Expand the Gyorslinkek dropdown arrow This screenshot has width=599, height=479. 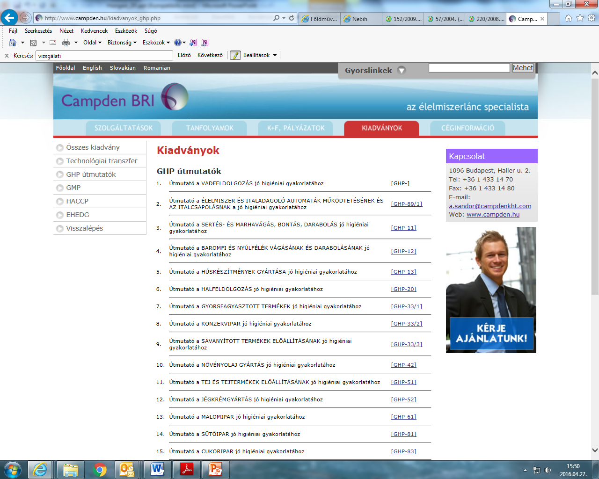point(401,70)
